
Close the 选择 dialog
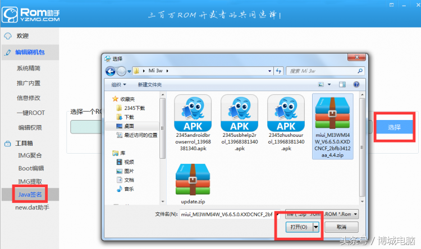356,57
